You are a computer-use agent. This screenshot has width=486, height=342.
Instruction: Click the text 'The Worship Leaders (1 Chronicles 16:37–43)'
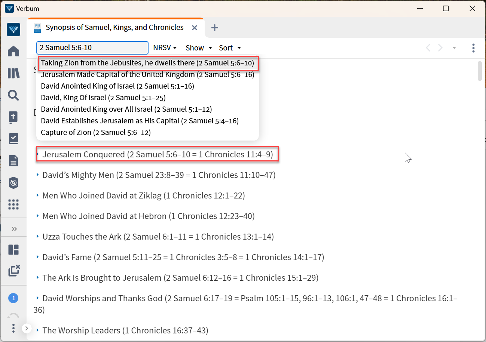click(125, 330)
